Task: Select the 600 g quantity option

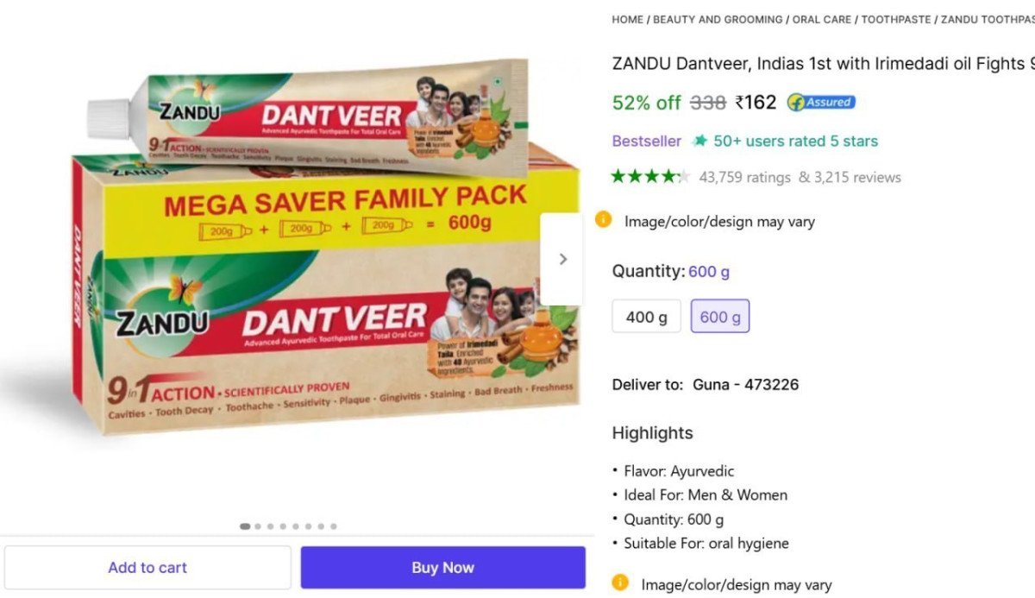Action: (720, 317)
